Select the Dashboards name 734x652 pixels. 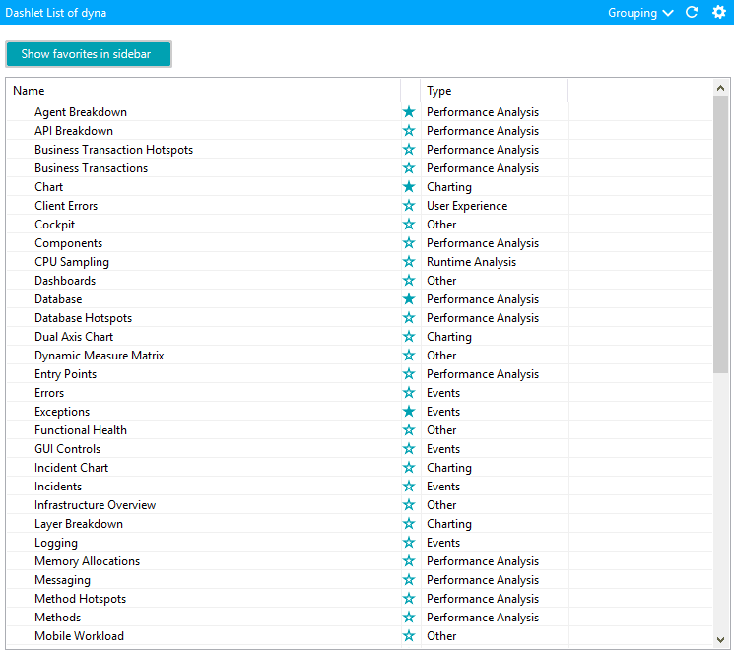(65, 281)
